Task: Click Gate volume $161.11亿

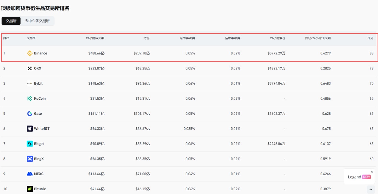Action: (96, 114)
